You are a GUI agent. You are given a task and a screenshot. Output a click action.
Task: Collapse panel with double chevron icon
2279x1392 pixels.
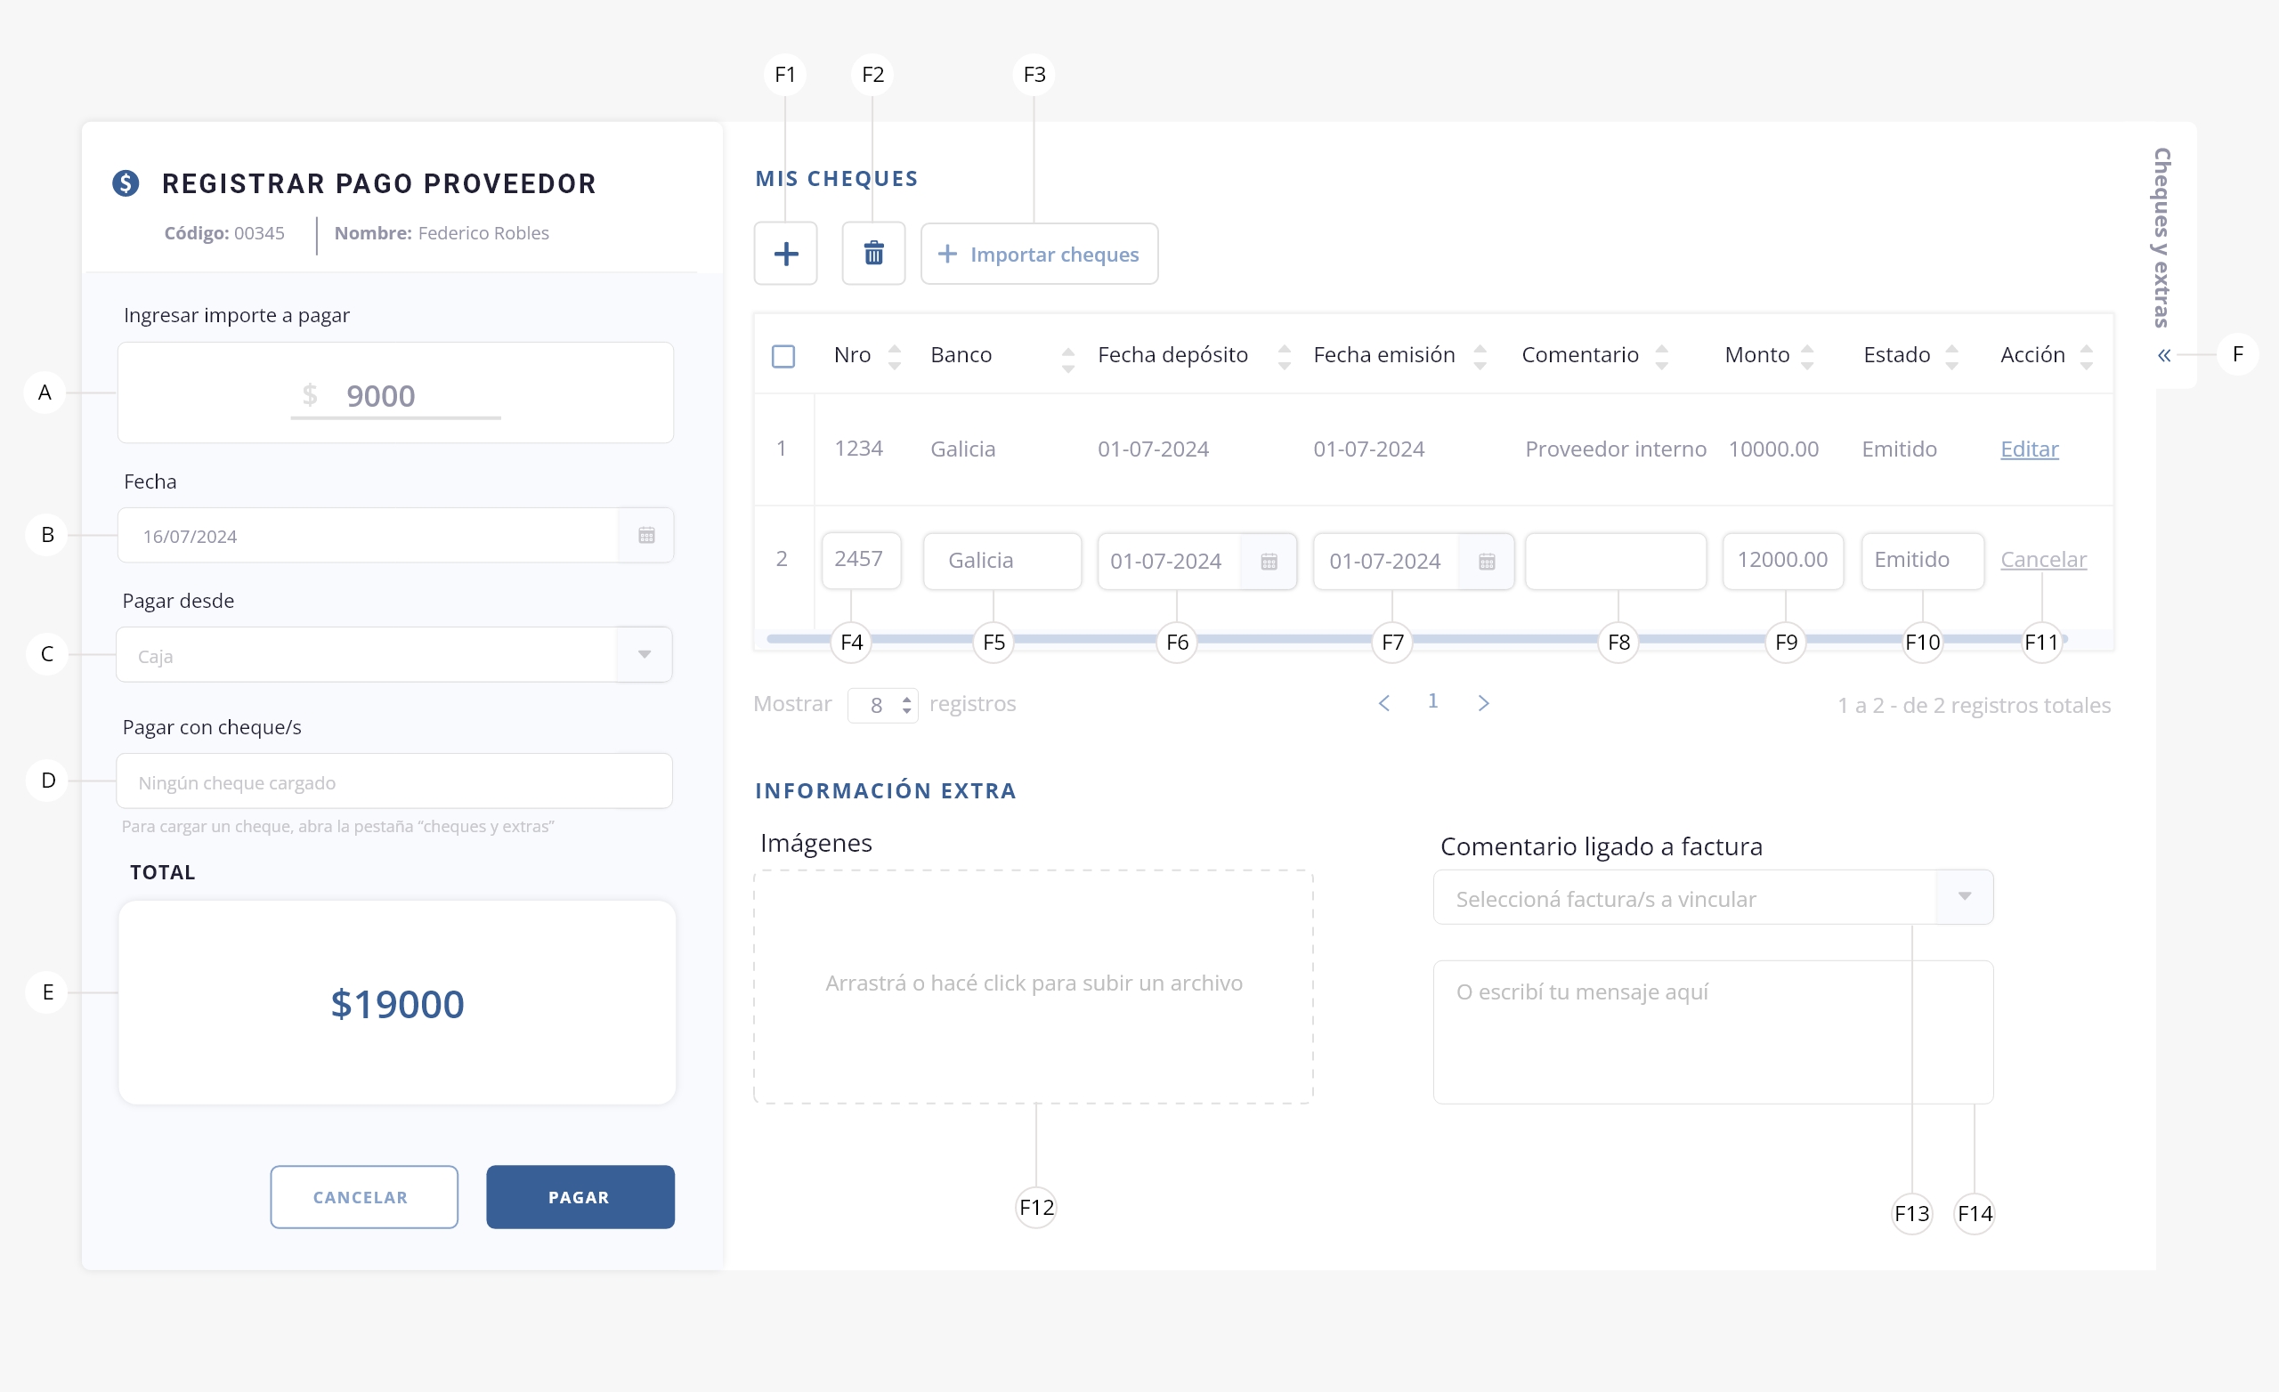point(2163,355)
